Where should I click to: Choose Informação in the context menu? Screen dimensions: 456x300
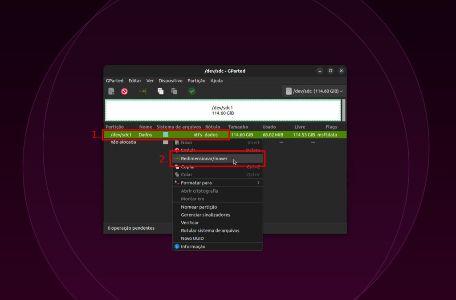217,247
